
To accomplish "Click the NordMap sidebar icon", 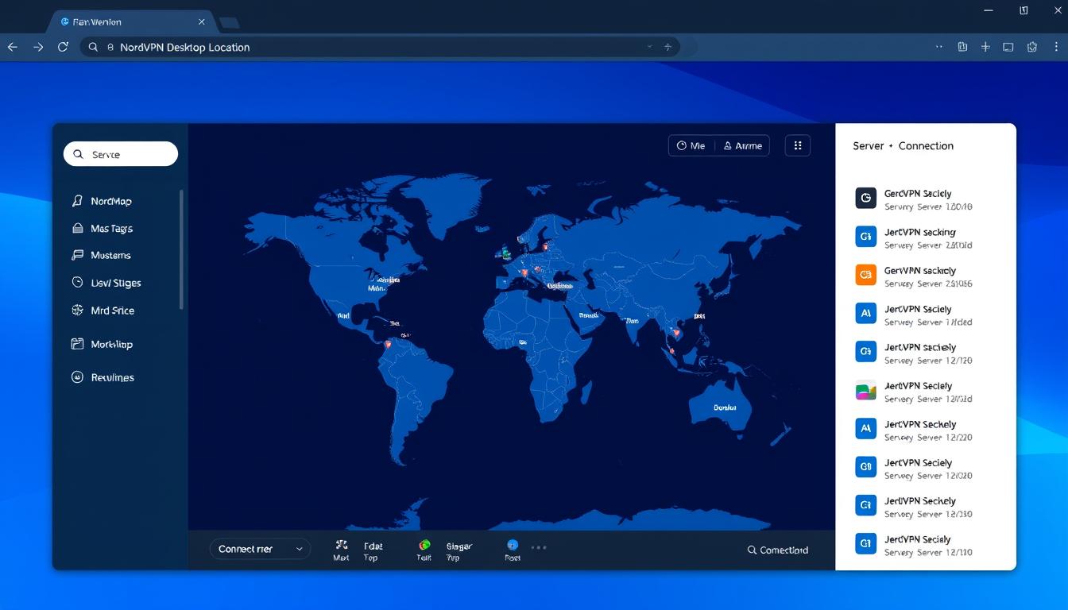I will tap(77, 201).
